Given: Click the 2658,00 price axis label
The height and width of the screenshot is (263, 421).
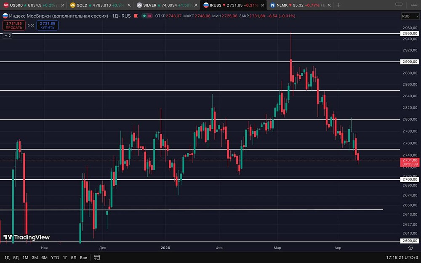Looking at the screenshot, I should (410, 205).
